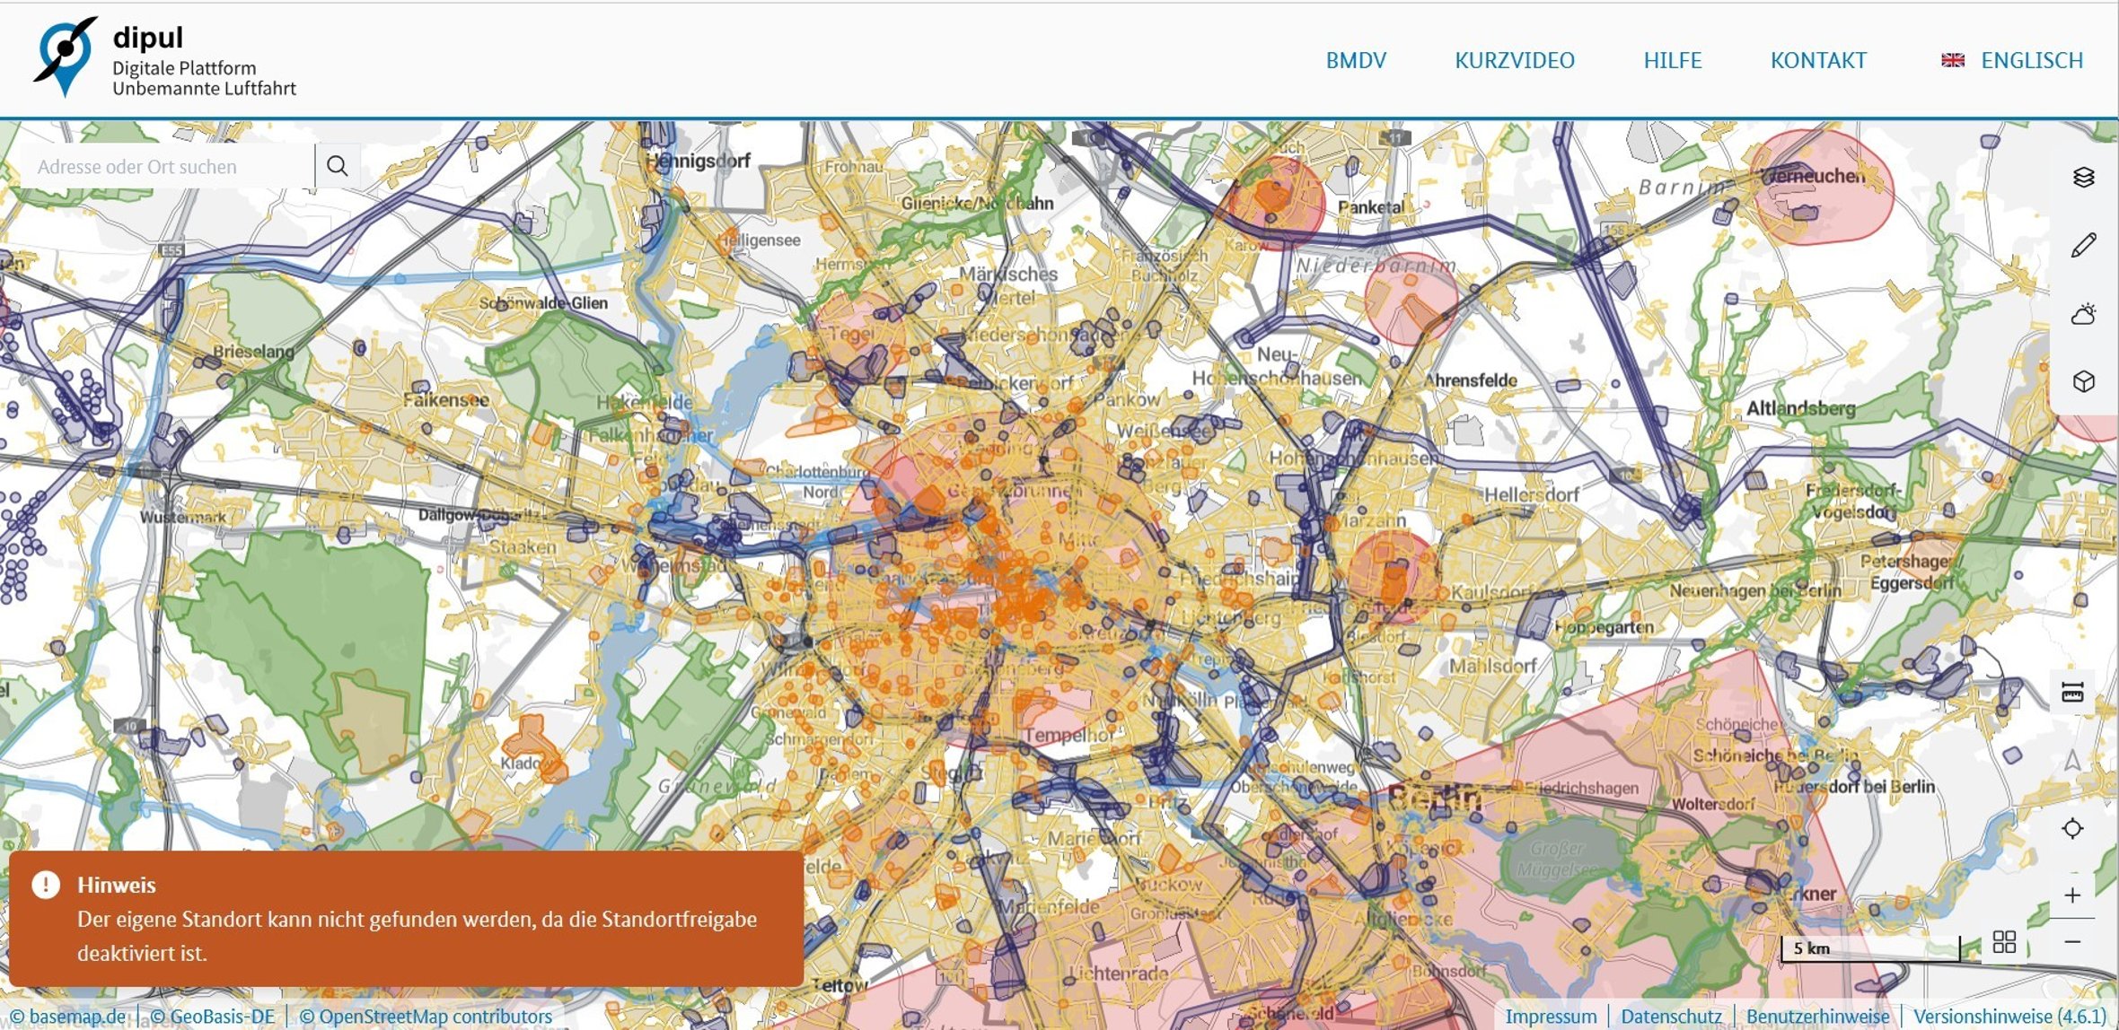Open the BMDV menu item
This screenshot has width=2119, height=1030.
click(1356, 60)
